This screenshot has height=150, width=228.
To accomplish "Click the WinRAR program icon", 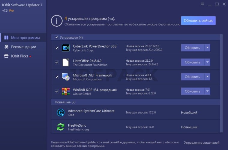I will (65, 91).
